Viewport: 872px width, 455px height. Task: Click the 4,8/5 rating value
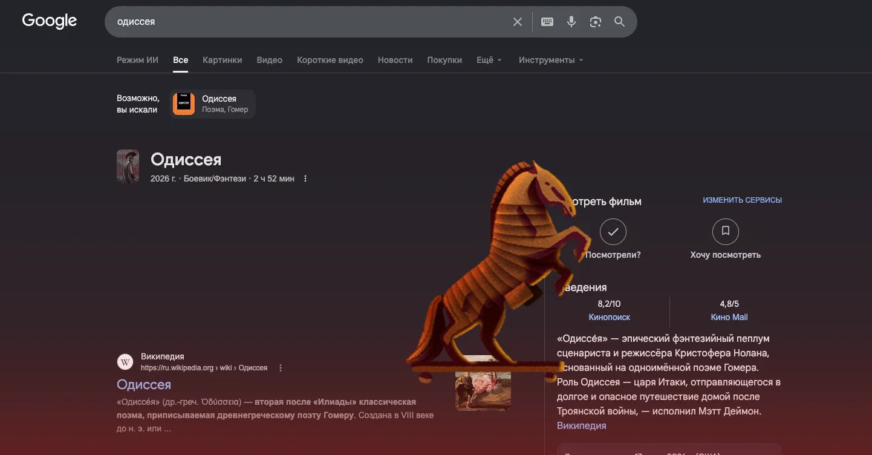click(x=729, y=304)
